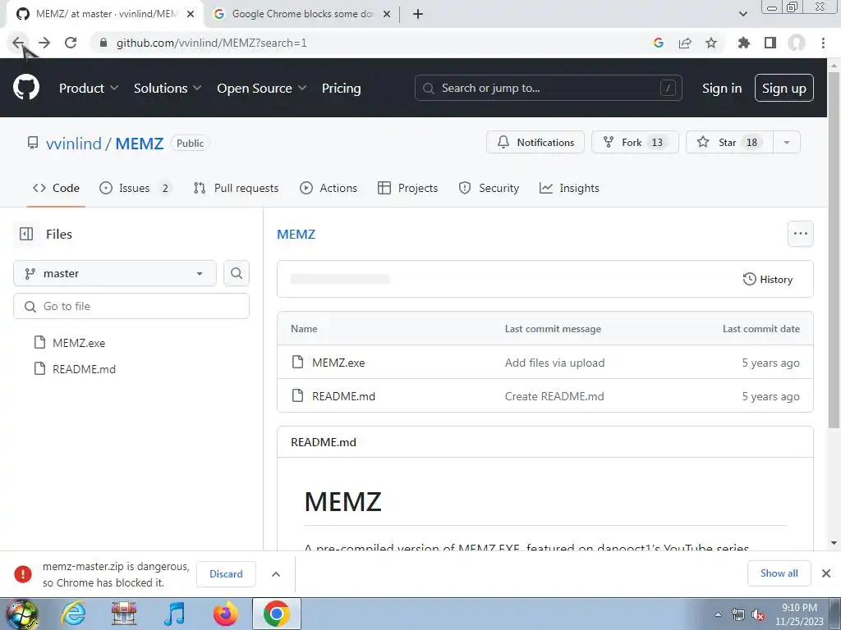Click the Notifications button
This screenshot has width=841, height=630.
(535, 143)
